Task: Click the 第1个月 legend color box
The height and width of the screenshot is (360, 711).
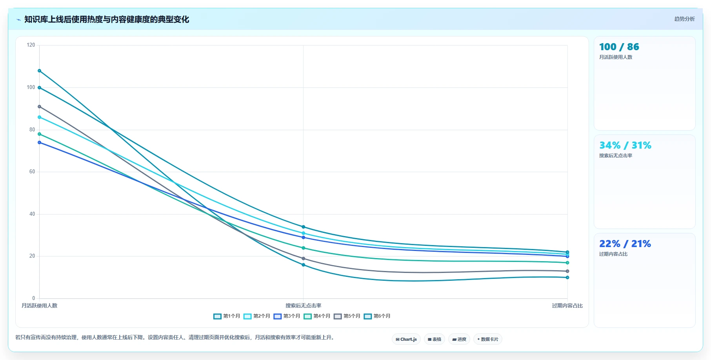Action: coord(217,316)
